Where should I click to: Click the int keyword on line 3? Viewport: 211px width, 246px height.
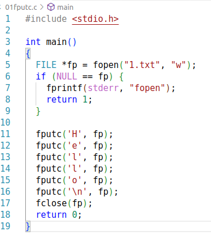(33, 42)
